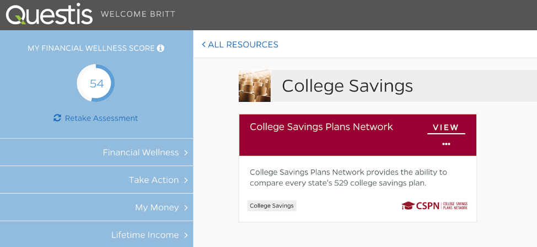Click the Retake Assessment link
537x247 pixels.
click(101, 118)
